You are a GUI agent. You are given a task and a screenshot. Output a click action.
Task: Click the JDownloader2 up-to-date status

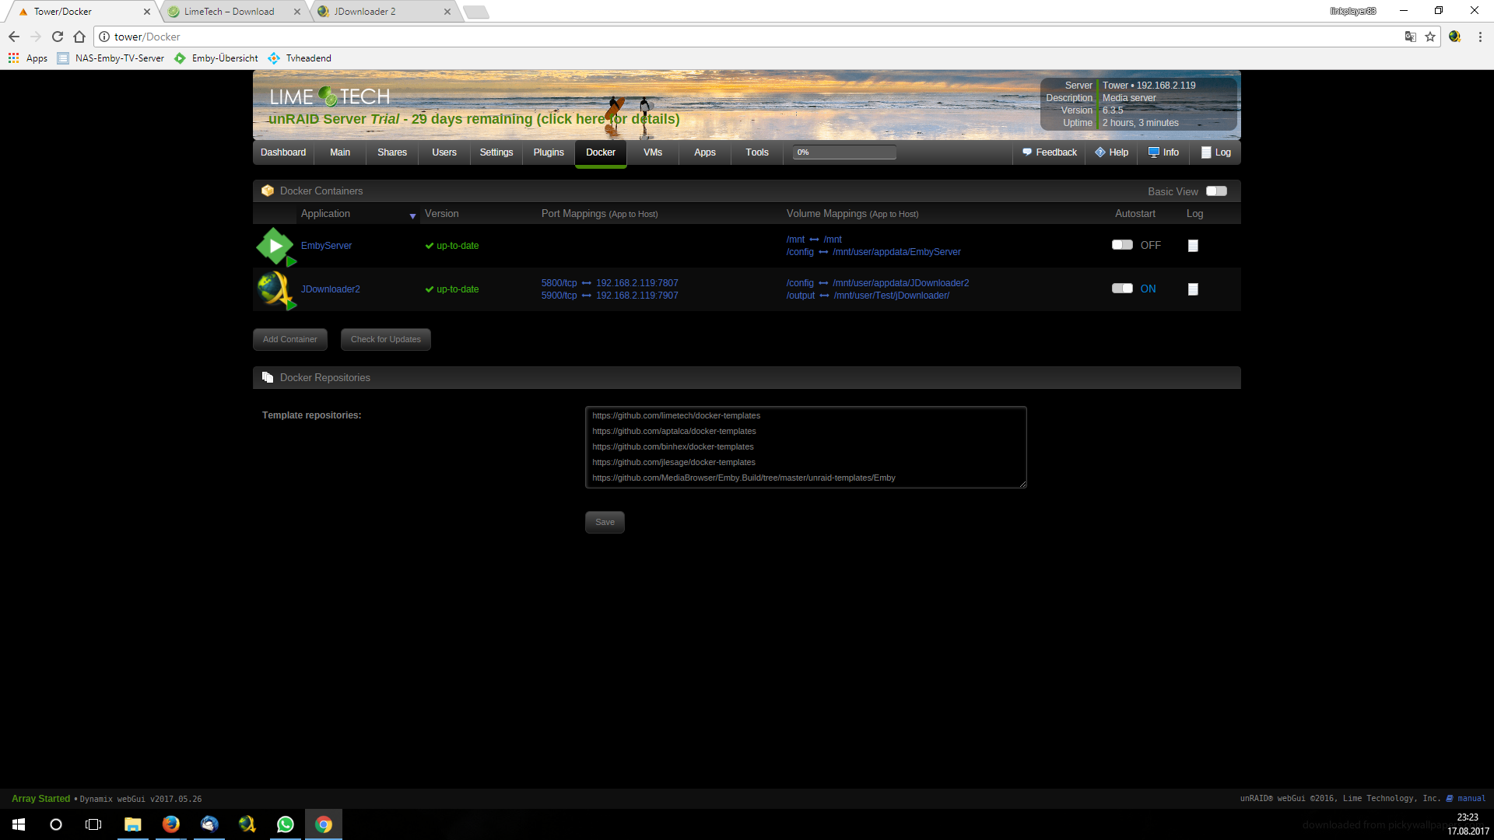pyautogui.click(x=452, y=289)
